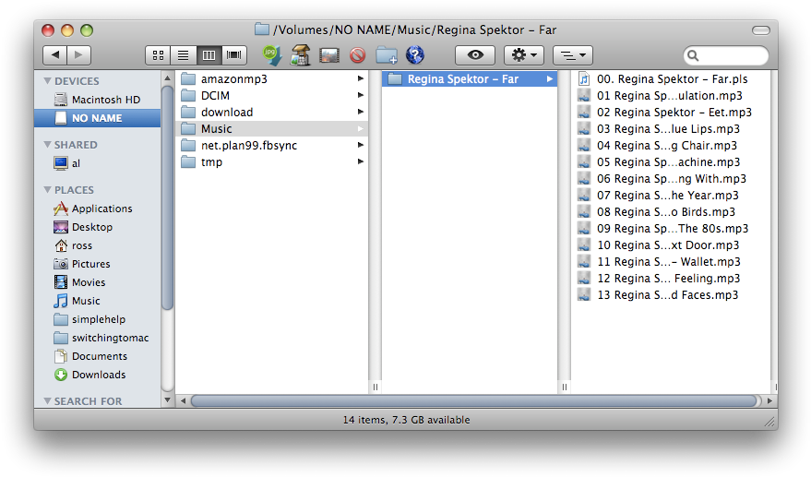This screenshot has height=477, width=811.
Task: Open switchingtomac folder in sidebar
Action: (97, 338)
